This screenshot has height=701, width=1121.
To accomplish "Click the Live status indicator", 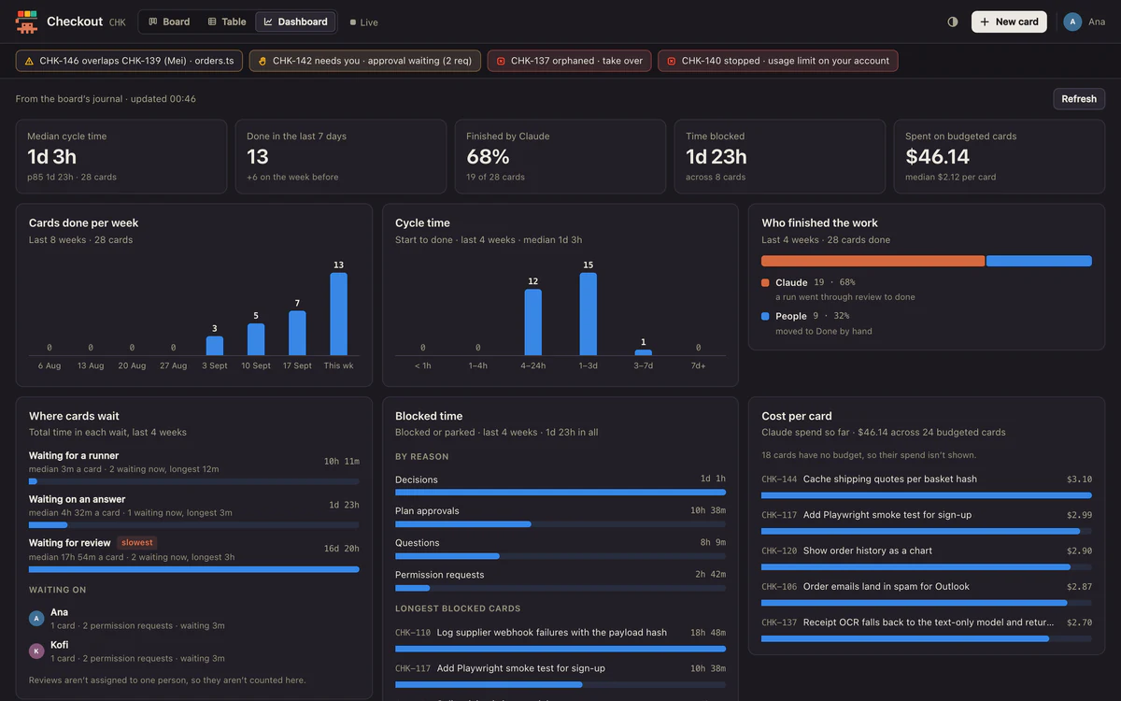I will point(364,21).
